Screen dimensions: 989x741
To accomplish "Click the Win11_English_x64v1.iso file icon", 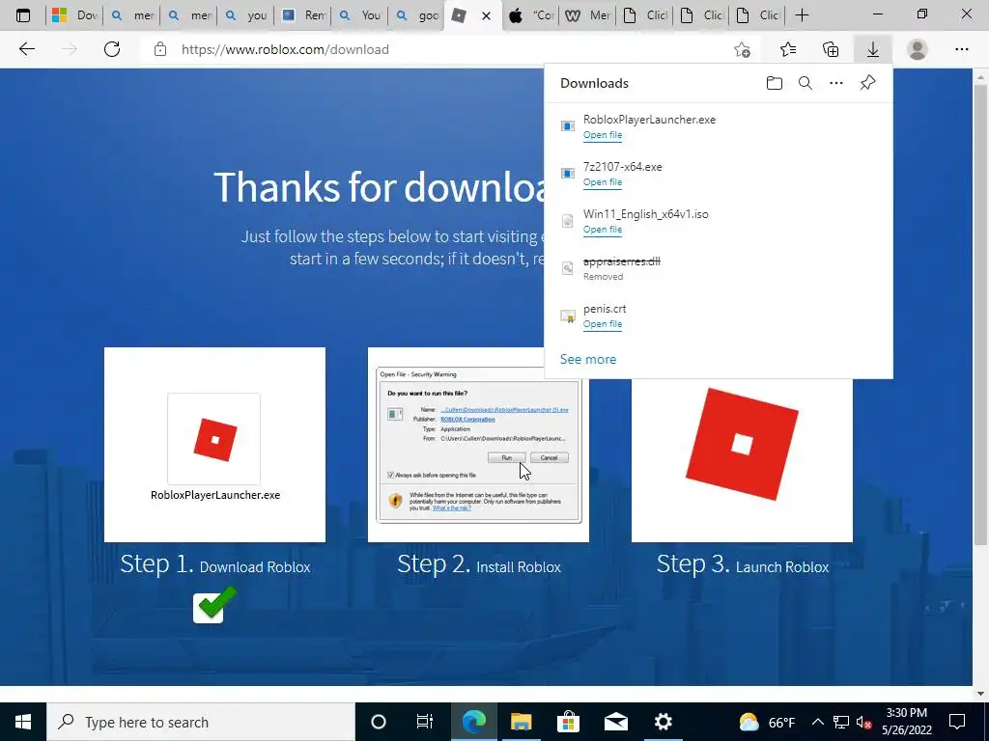I will (568, 221).
